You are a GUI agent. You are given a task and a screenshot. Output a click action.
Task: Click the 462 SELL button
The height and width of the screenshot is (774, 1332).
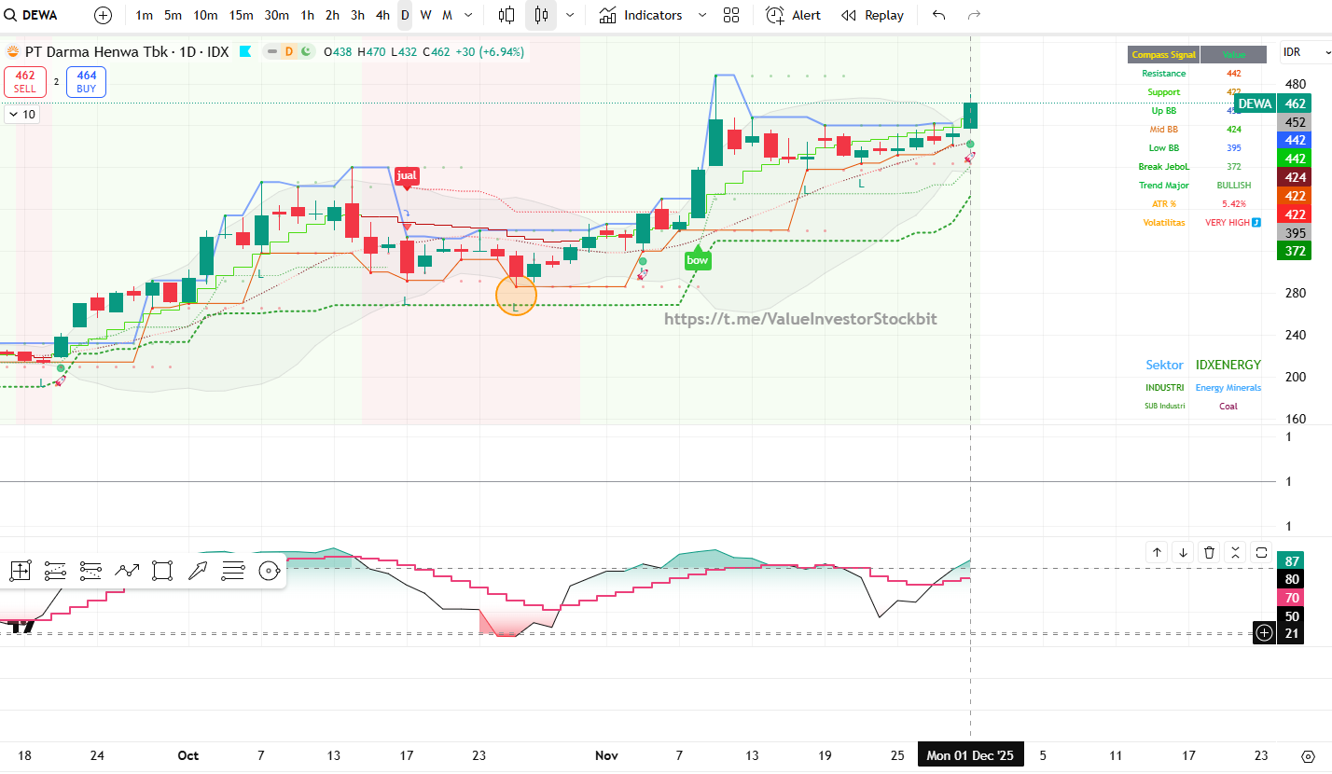[x=25, y=82]
